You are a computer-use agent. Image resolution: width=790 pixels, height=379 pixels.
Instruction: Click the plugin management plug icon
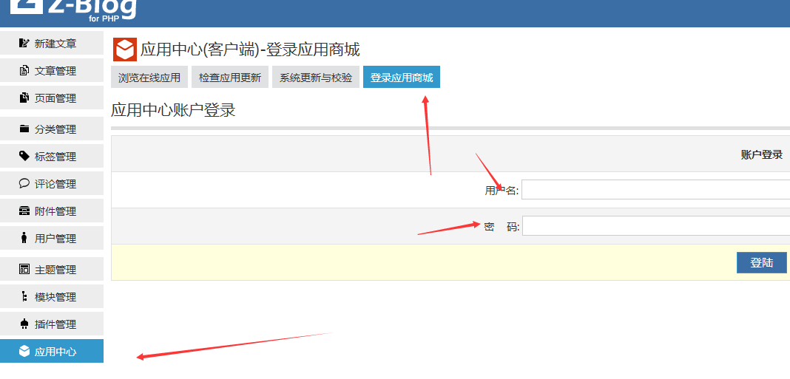click(24, 324)
